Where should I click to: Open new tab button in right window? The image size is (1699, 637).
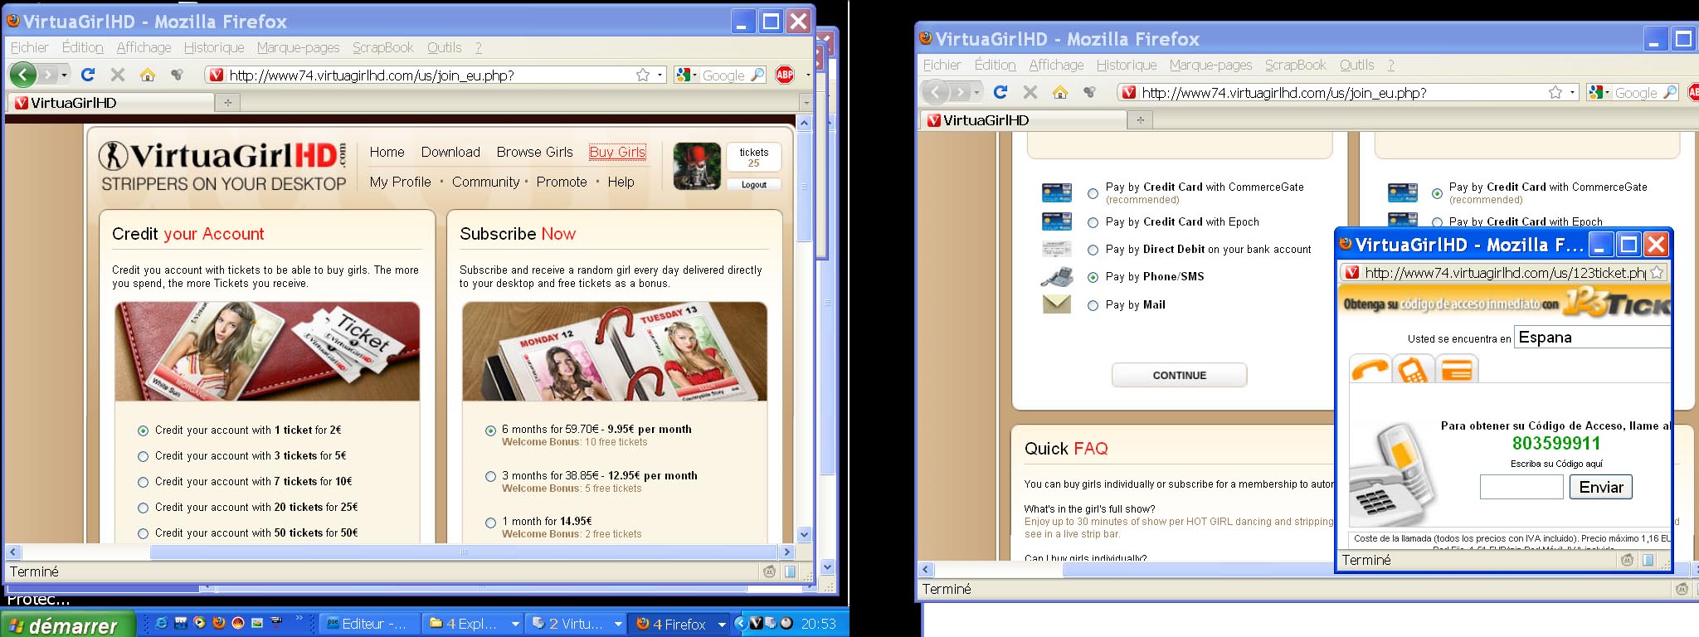(x=1141, y=119)
